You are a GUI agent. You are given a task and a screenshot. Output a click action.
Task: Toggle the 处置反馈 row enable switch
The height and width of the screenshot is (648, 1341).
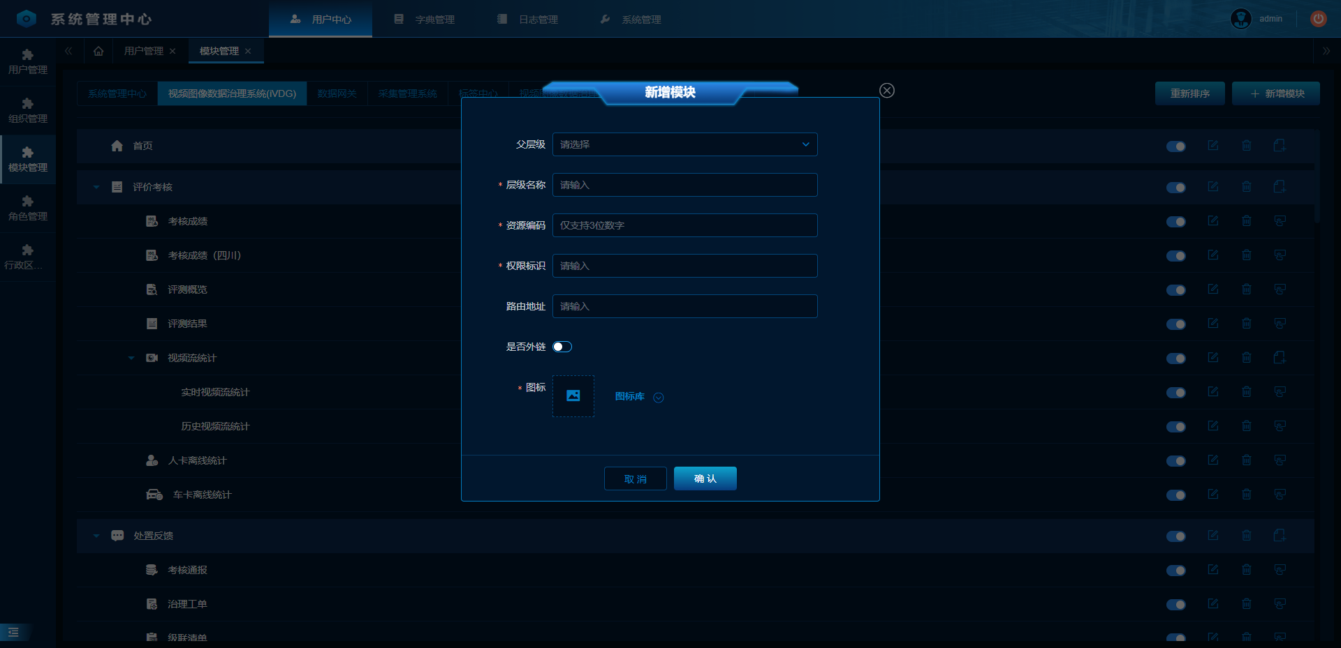(x=1176, y=536)
